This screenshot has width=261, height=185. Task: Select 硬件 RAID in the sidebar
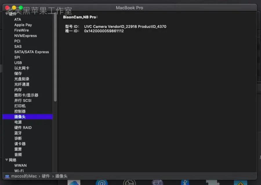23,127
